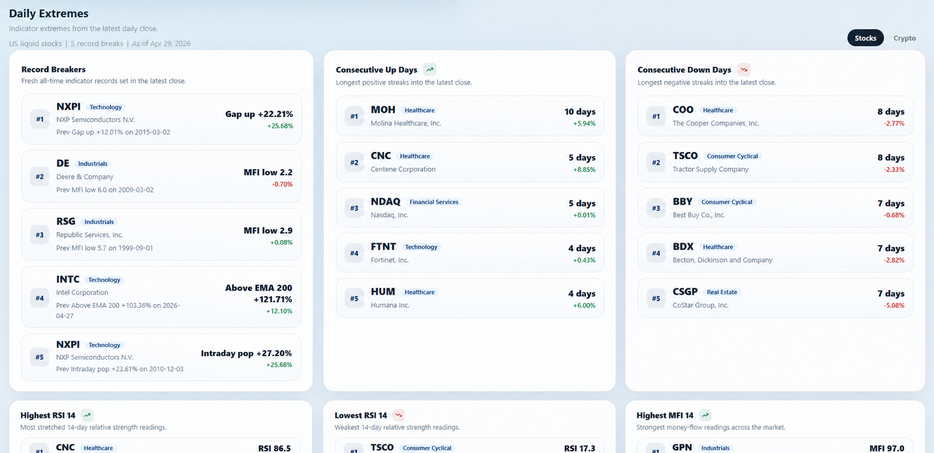Click the -5.08% change for CSGP
Image resolution: width=934 pixels, height=453 pixels.
[x=894, y=305]
